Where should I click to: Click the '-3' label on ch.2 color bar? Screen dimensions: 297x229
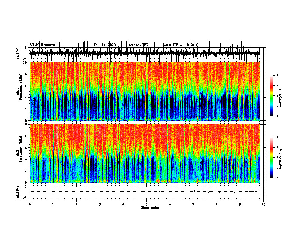276,137
